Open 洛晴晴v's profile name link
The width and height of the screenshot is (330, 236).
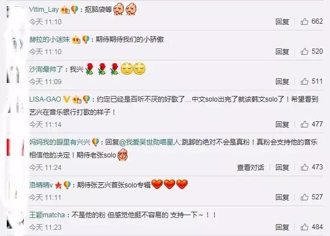pos(41,185)
